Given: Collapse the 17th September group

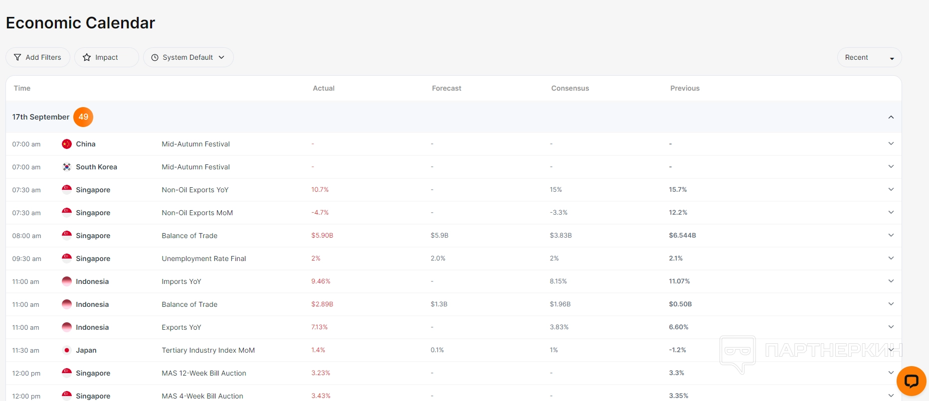Looking at the screenshot, I should coord(891,117).
